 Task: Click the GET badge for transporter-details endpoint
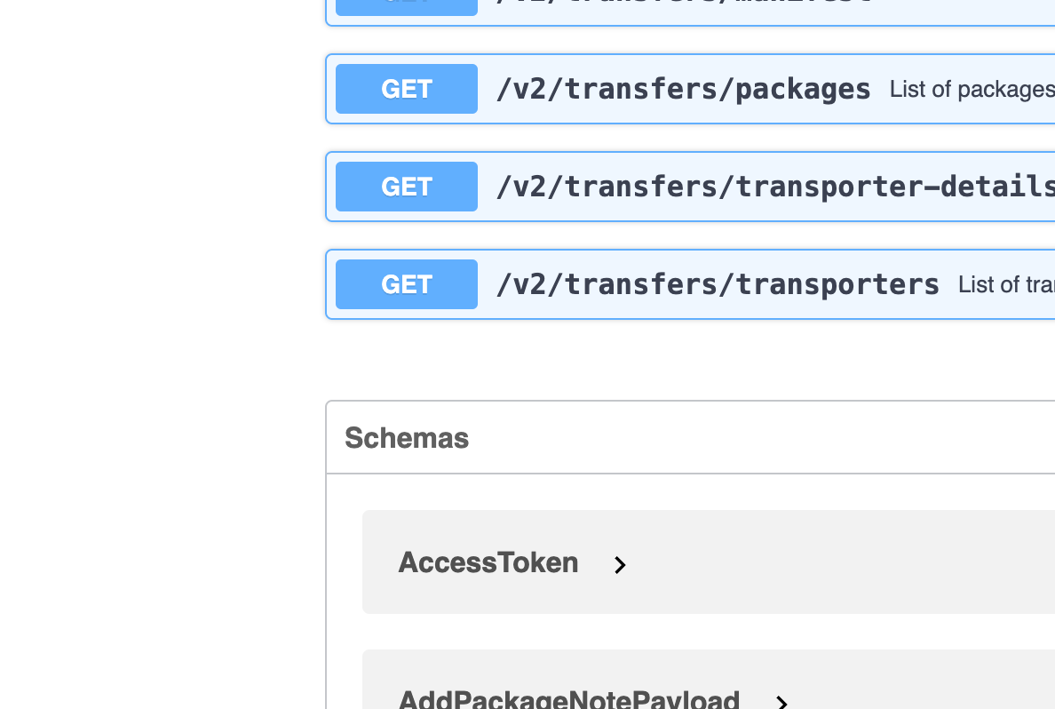tap(407, 187)
